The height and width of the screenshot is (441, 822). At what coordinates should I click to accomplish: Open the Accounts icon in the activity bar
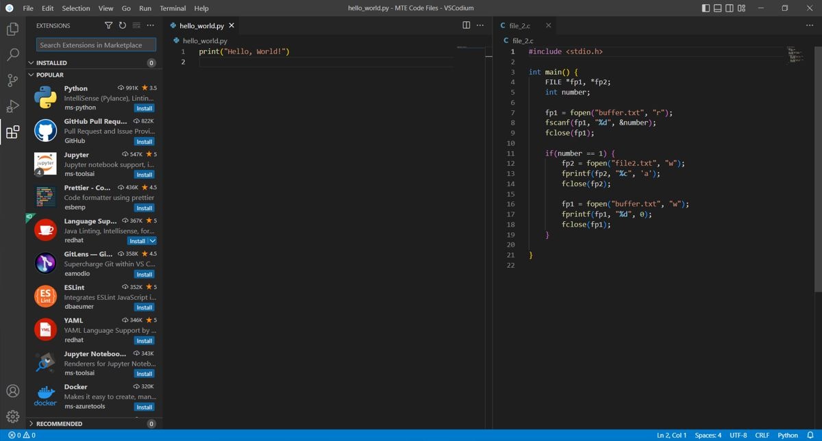12,390
